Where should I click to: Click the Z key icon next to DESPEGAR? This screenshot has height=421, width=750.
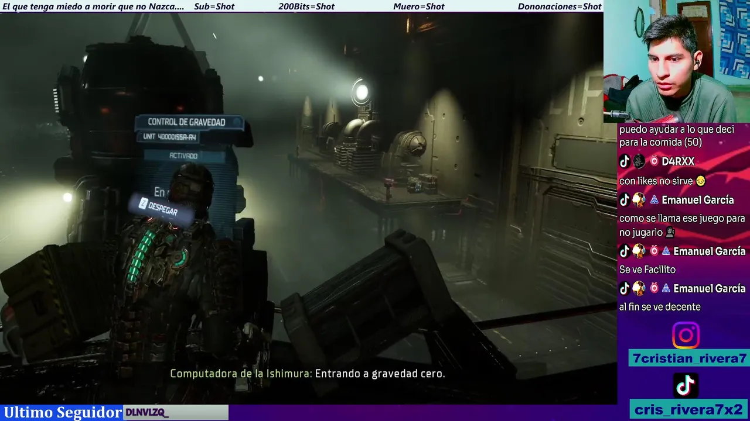(x=143, y=203)
